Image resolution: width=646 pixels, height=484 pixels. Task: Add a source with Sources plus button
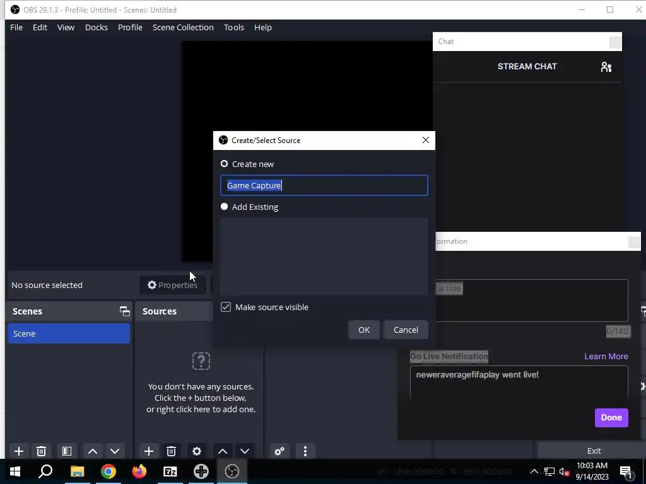click(149, 451)
